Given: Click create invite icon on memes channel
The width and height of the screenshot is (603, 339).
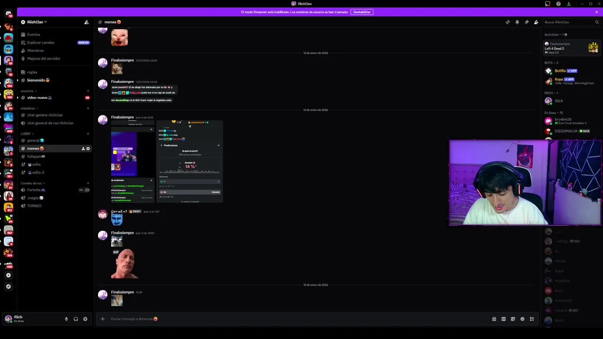Looking at the screenshot, I should [x=83, y=149].
